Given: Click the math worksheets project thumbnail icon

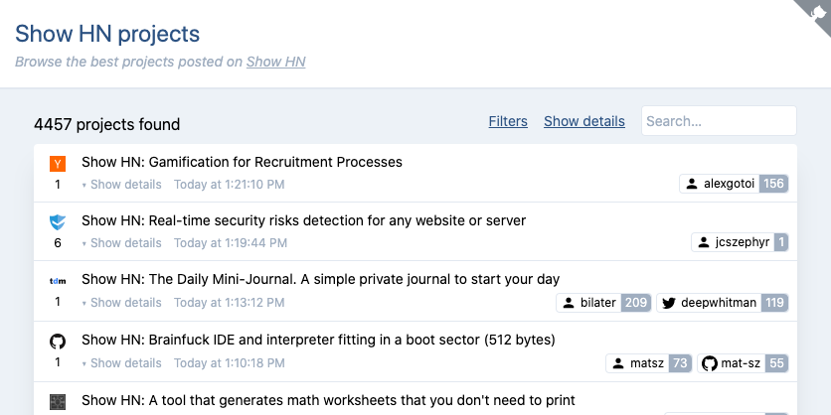Looking at the screenshot, I should click(58, 402).
